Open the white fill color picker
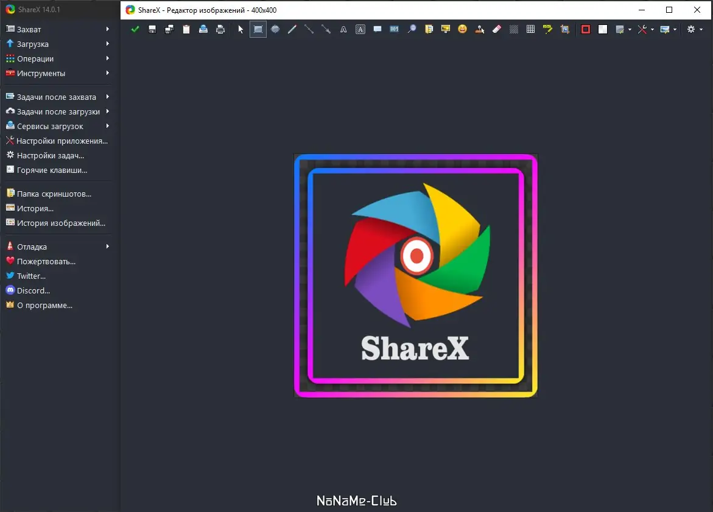 603,29
